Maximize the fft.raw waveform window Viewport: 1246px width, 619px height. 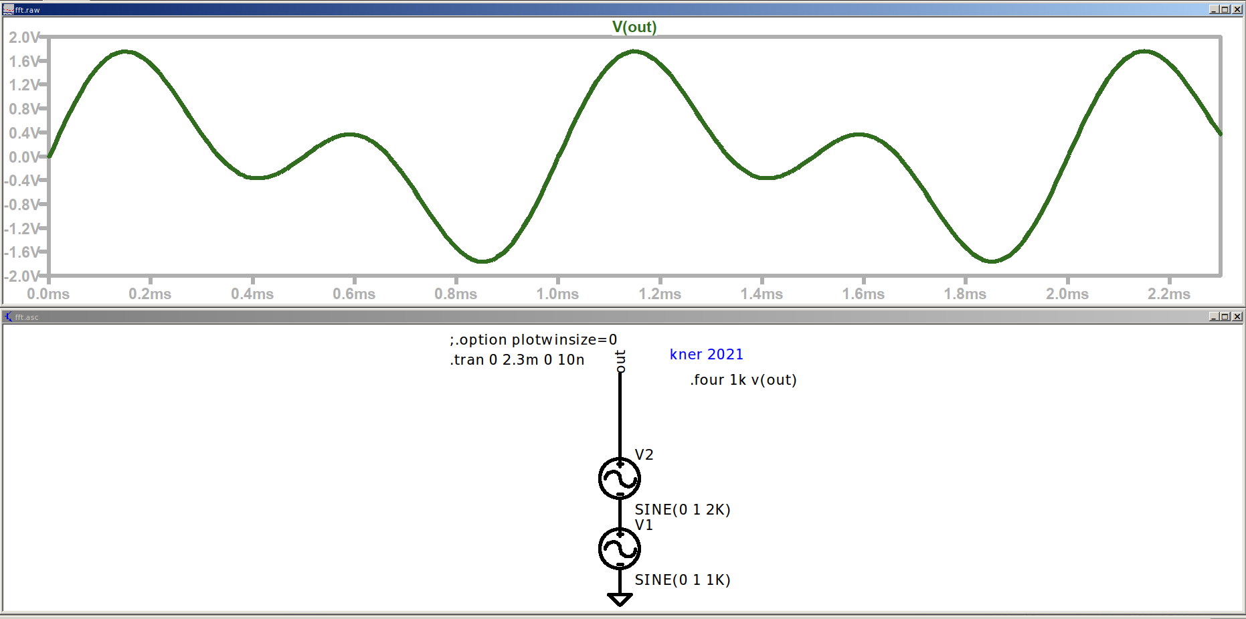[1225, 9]
